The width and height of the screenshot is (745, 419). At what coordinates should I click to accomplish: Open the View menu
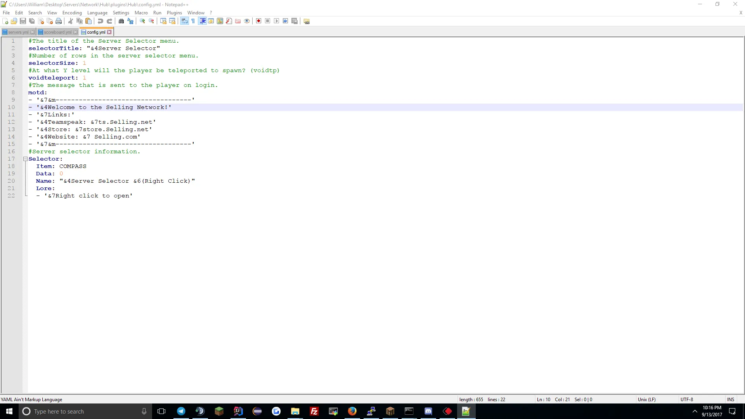coord(52,13)
